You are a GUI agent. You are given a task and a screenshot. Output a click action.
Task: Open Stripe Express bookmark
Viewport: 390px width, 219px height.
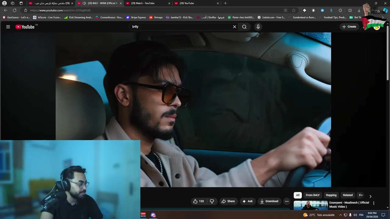click(136, 18)
